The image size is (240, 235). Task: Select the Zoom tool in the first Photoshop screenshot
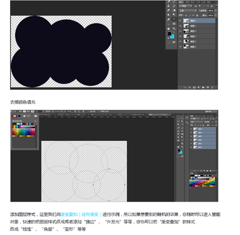pos(174,28)
